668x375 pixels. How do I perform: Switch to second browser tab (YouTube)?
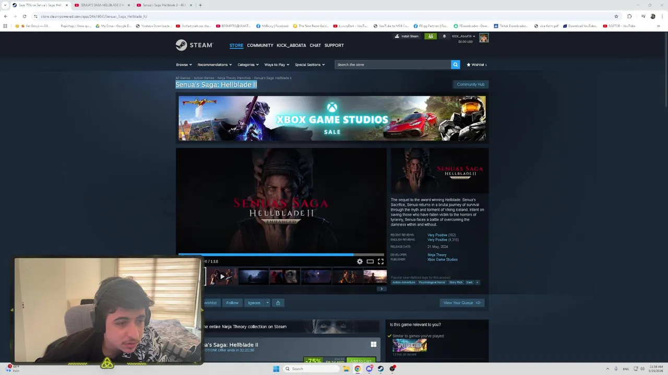tap(102, 5)
